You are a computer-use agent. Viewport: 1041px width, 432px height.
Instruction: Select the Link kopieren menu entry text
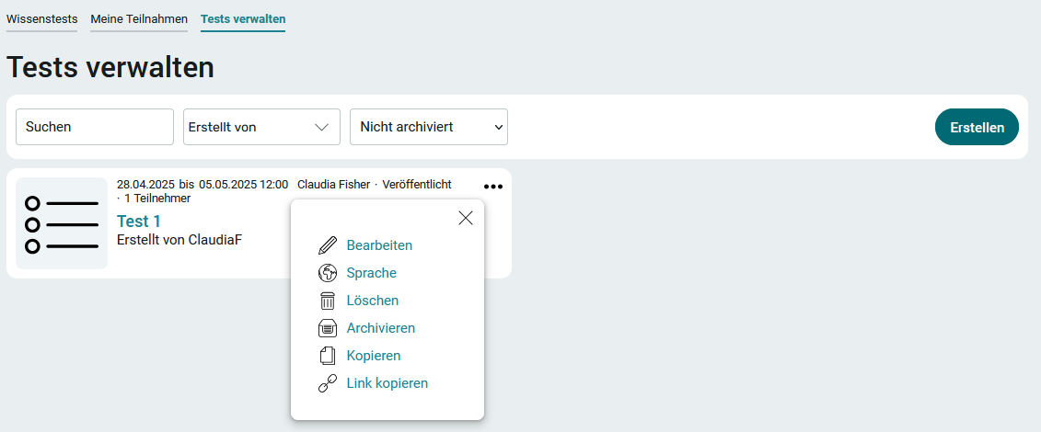point(387,383)
